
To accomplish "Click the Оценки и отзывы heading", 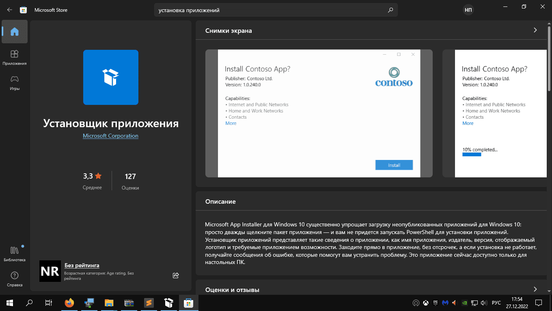I will click(x=232, y=290).
